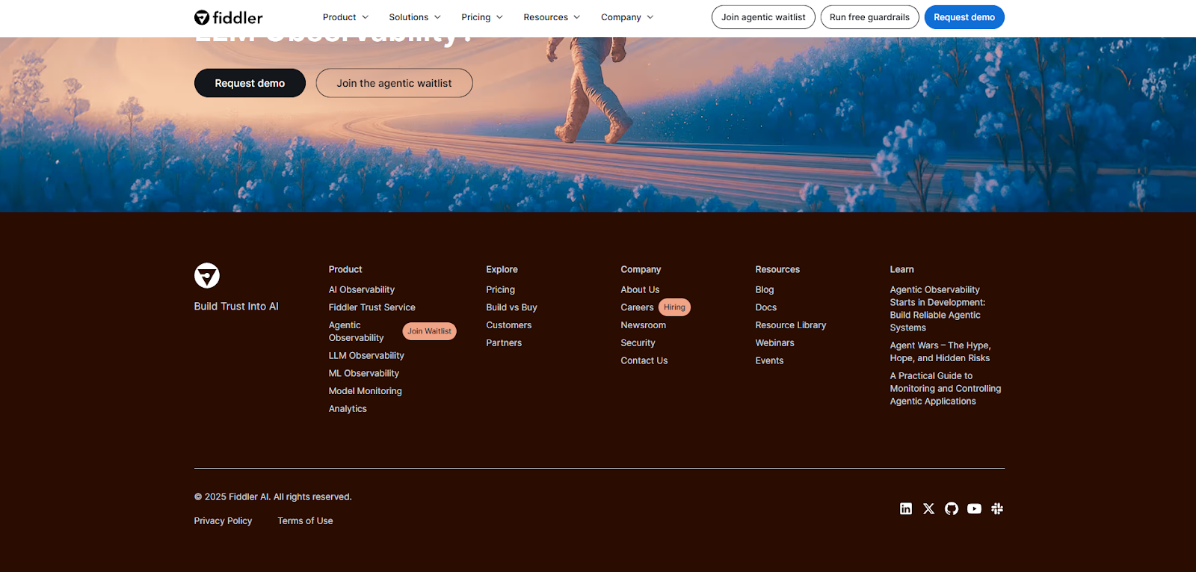Viewport: 1196px width, 572px height.
Task: Click the Join Waitlist badge
Action: pos(429,331)
